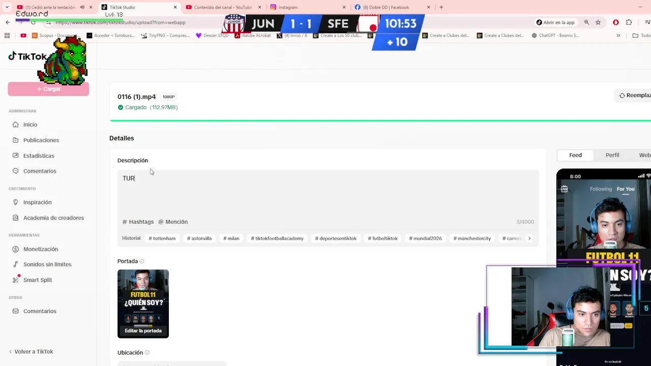Image resolution: width=651 pixels, height=366 pixels.
Task: Click the Mención button
Action: point(173,222)
